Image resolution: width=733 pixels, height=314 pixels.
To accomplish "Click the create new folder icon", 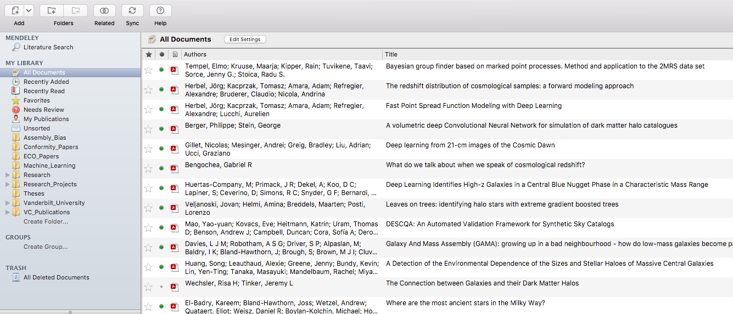I will 51,10.
